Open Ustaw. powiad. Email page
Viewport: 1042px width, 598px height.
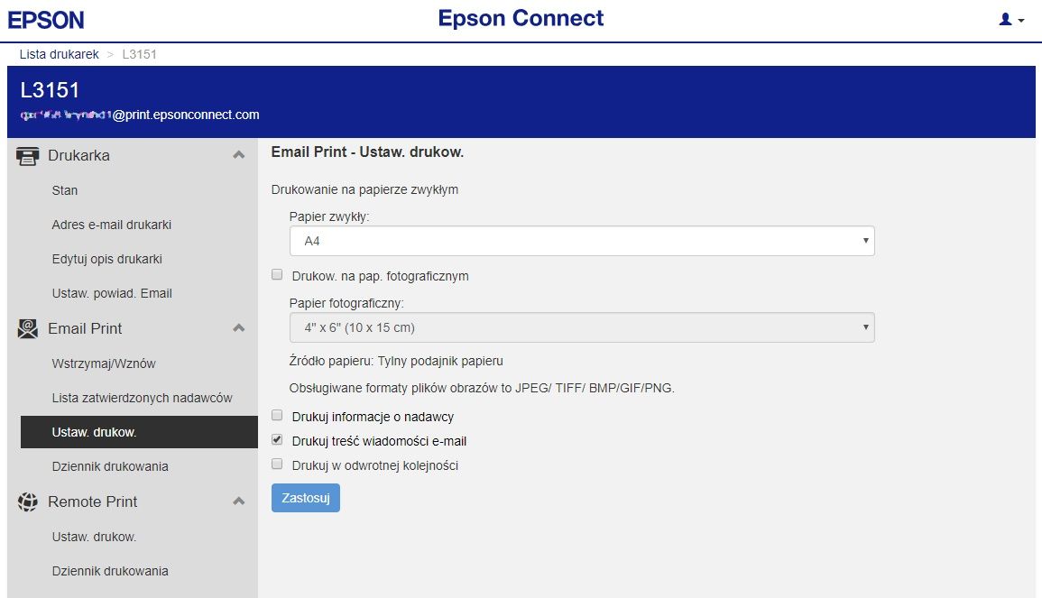click(x=112, y=294)
